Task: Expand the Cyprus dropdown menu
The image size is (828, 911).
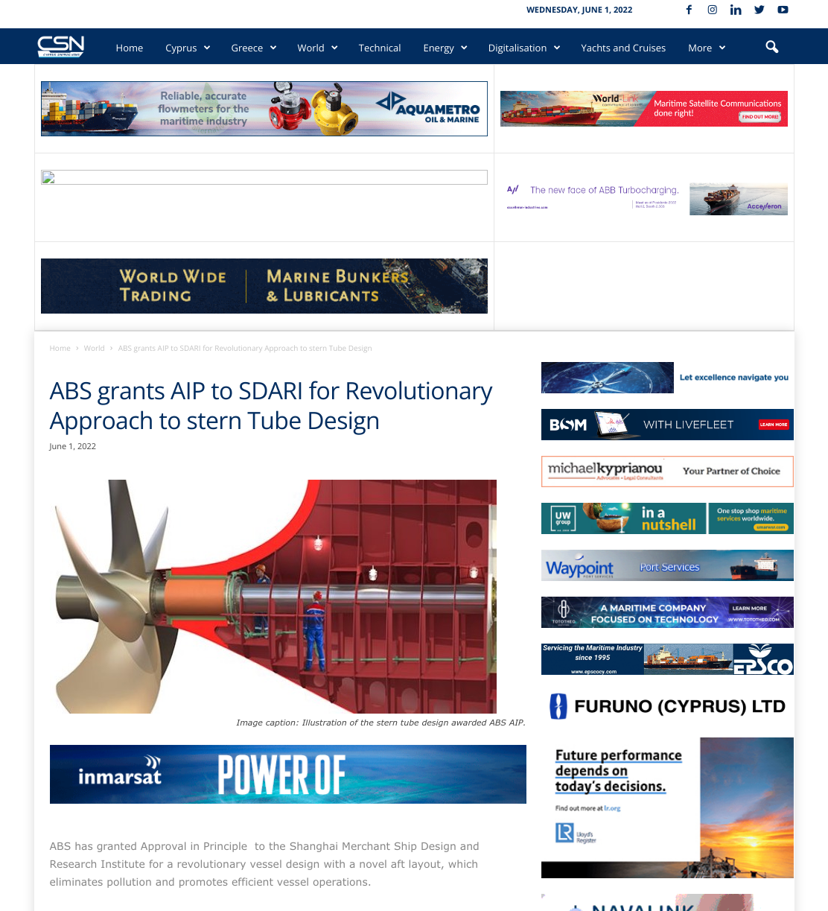Action: pos(188,48)
